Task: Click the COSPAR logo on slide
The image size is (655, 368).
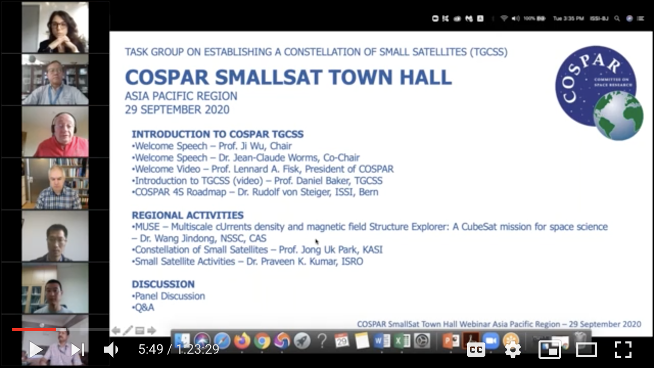Action: 599,93
